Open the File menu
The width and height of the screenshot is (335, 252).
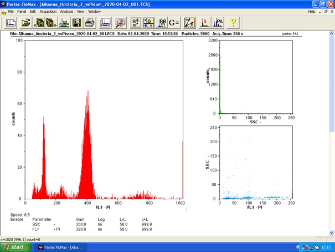11,12
